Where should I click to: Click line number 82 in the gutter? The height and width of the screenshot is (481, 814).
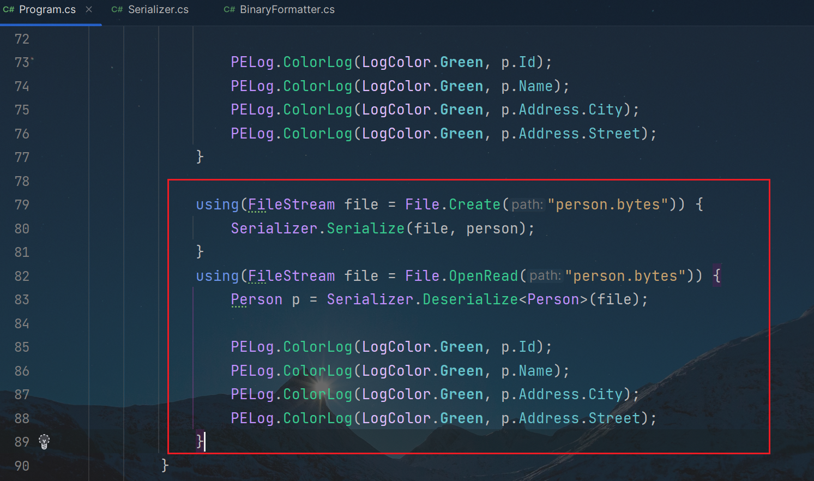22,276
